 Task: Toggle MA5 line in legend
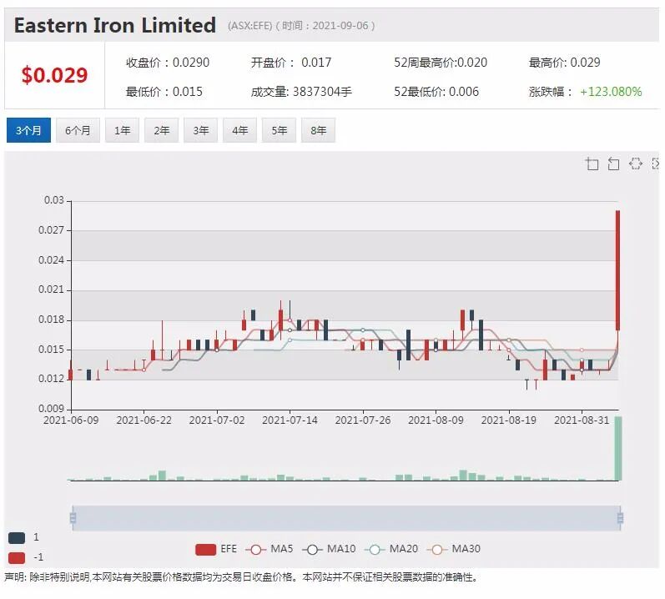[270, 549]
